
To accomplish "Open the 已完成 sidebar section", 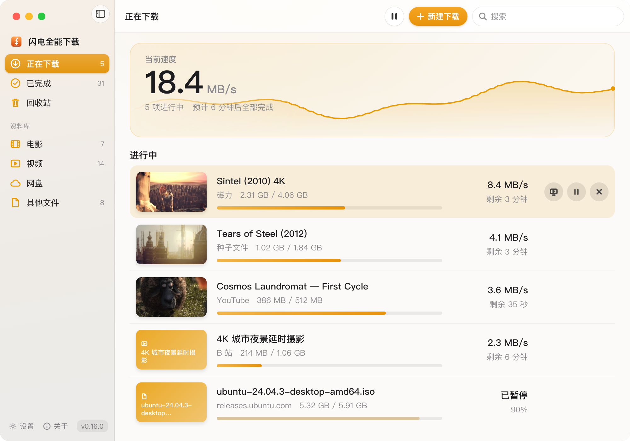I will pos(57,83).
